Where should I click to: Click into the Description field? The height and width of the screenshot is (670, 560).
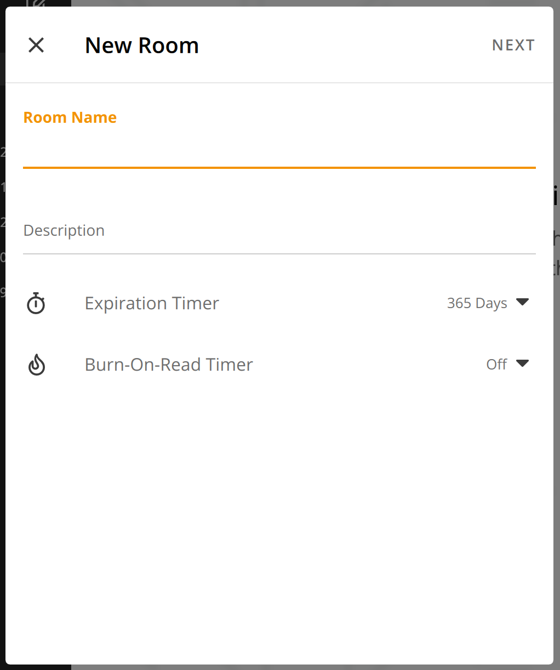[x=279, y=231]
